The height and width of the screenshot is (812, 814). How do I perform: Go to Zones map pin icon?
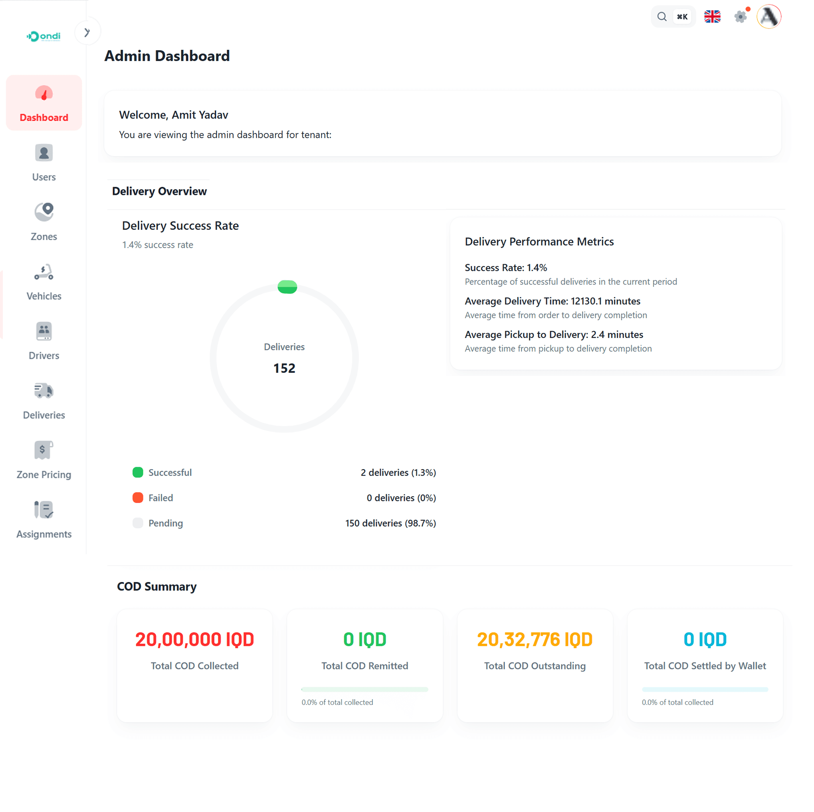tap(44, 212)
